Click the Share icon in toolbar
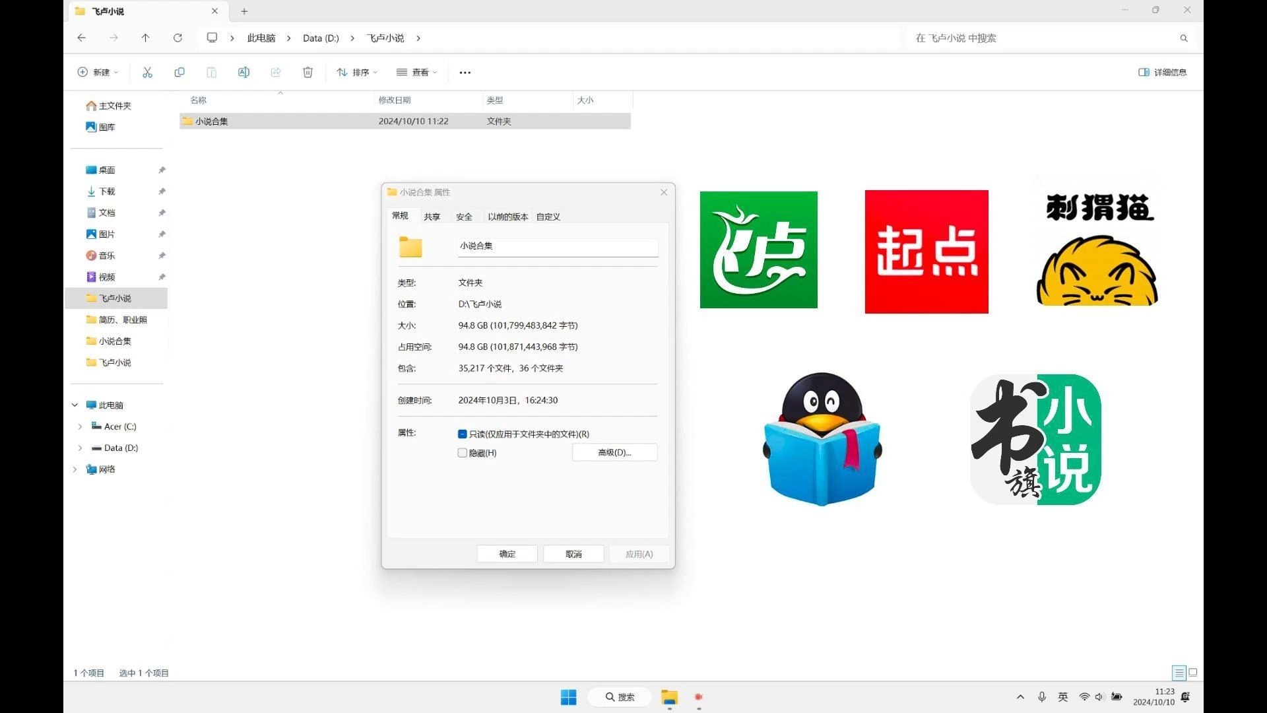 point(276,73)
